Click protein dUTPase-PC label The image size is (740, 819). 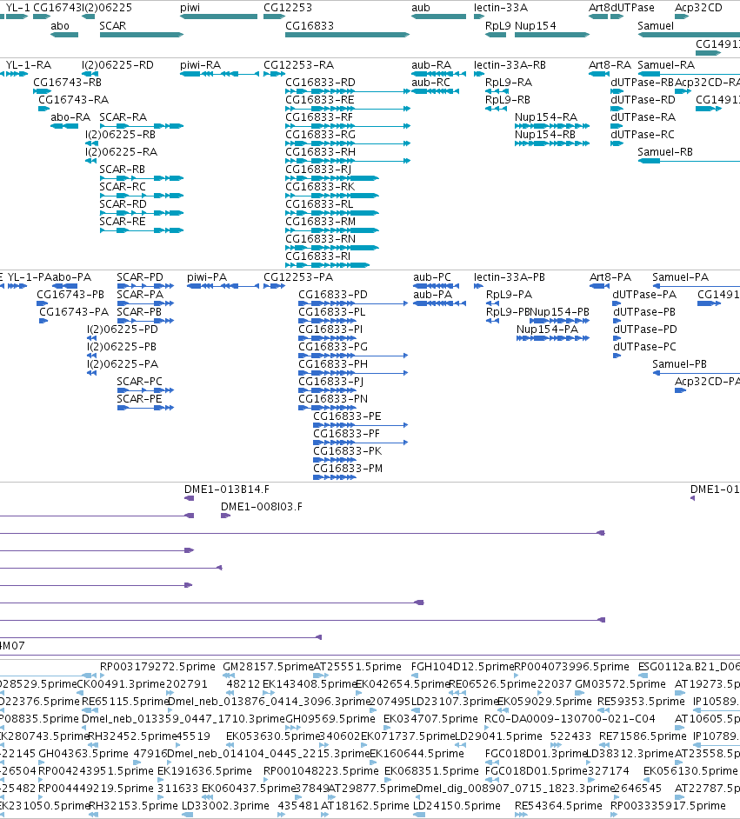pyautogui.click(x=644, y=347)
